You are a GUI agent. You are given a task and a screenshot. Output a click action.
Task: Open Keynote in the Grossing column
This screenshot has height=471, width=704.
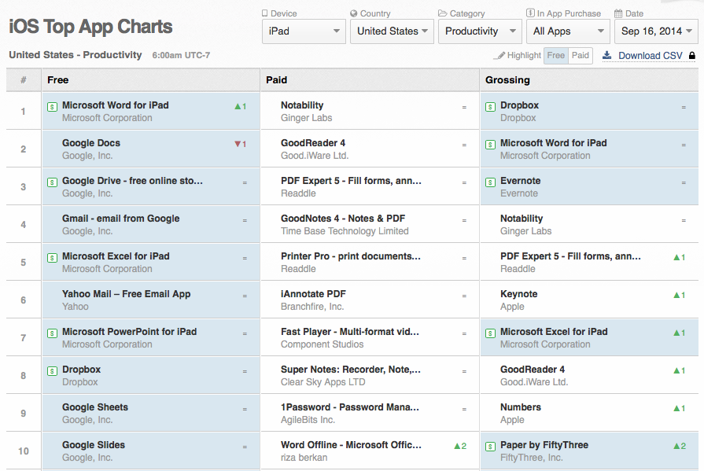tap(518, 293)
